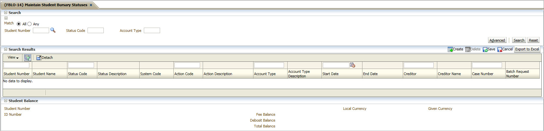Screen dimensions: 544x131
Task: Select the All match radio button
Action: pyautogui.click(x=19, y=24)
